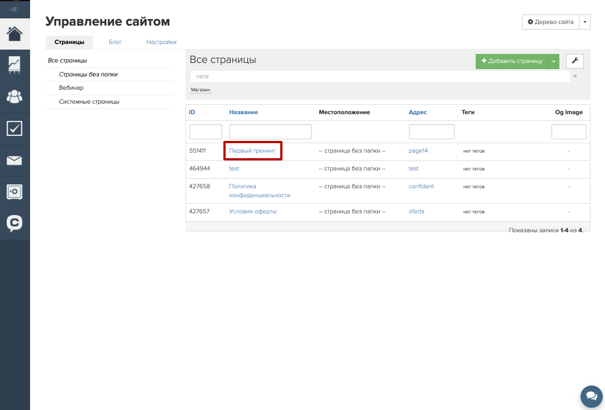Click the speaker notification icon at top left
This screenshot has width=605, height=410.
14,9
